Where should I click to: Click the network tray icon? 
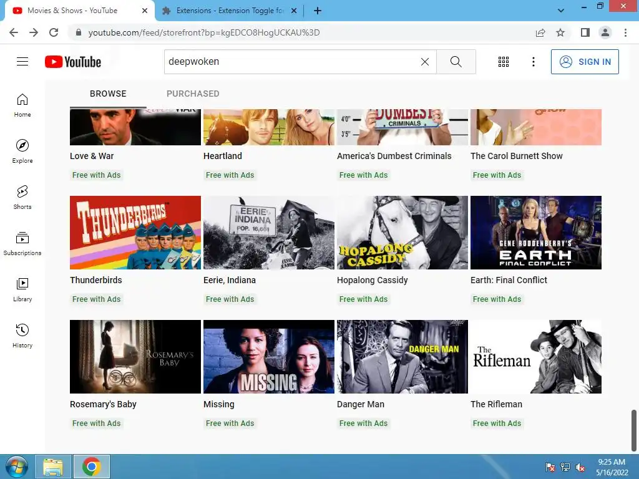coord(565,467)
